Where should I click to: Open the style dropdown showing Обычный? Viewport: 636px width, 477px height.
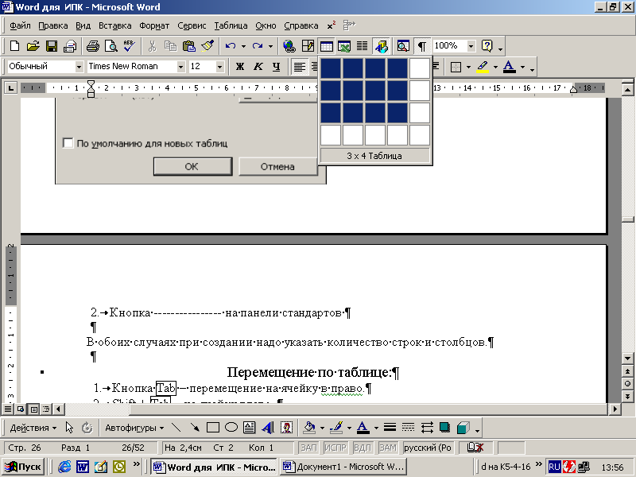(x=79, y=67)
